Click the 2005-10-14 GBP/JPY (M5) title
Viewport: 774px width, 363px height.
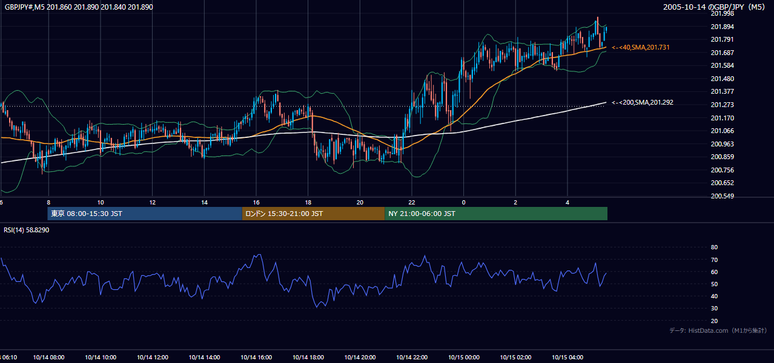point(715,7)
